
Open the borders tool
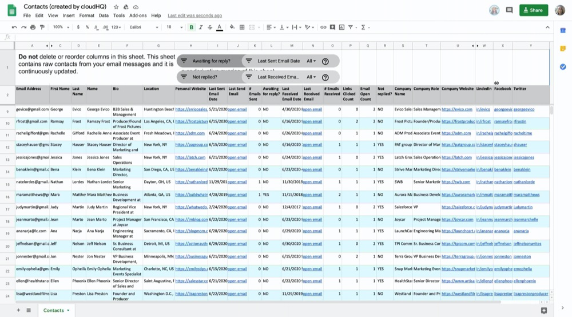click(242, 27)
